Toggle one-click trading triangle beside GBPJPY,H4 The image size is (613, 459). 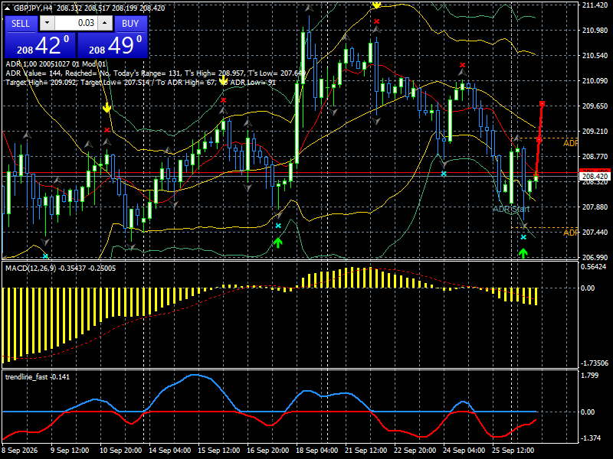pyautogui.click(x=8, y=8)
